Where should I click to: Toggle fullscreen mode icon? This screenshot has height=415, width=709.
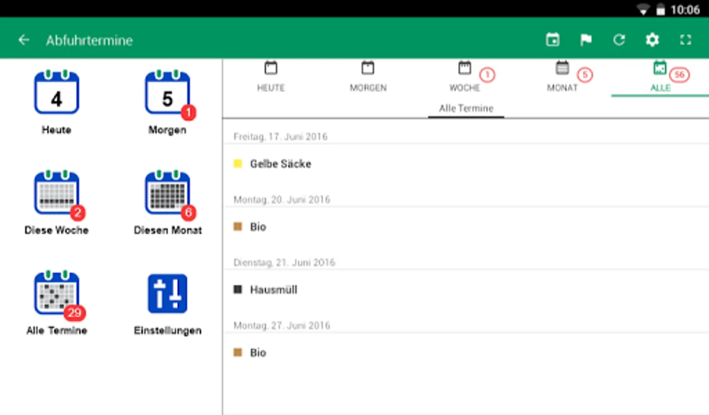pos(685,40)
